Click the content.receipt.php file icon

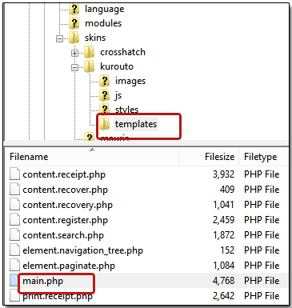(14, 174)
